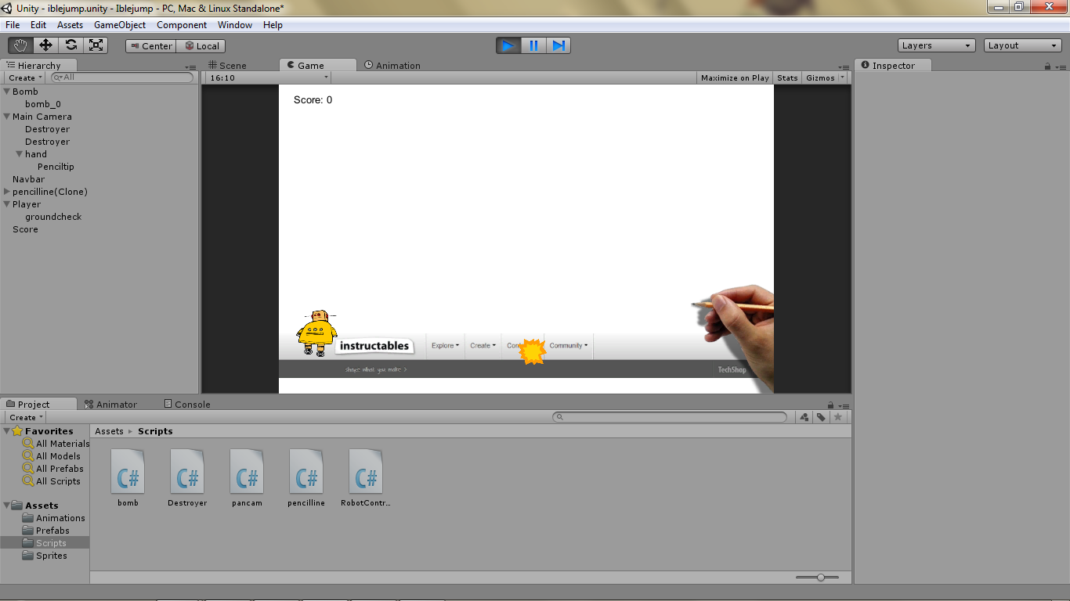This screenshot has height=601, width=1070.
Task: Open the RobotController C# script
Action: coord(366,477)
